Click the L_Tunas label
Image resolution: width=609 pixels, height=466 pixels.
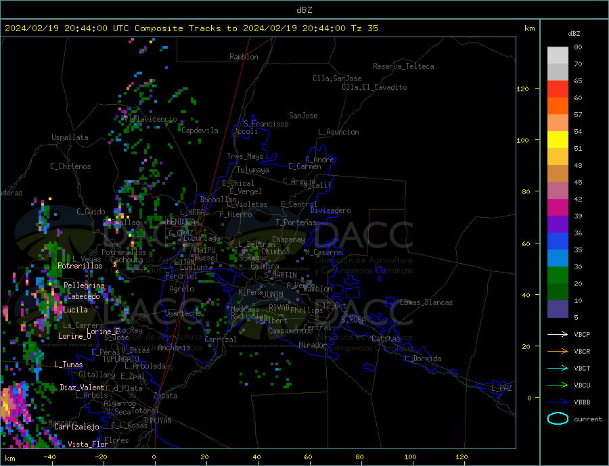[68, 365]
